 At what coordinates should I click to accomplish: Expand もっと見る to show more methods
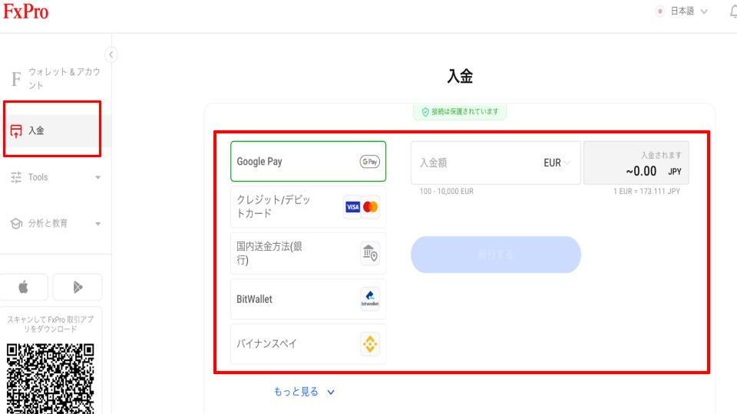(x=304, y=392)
